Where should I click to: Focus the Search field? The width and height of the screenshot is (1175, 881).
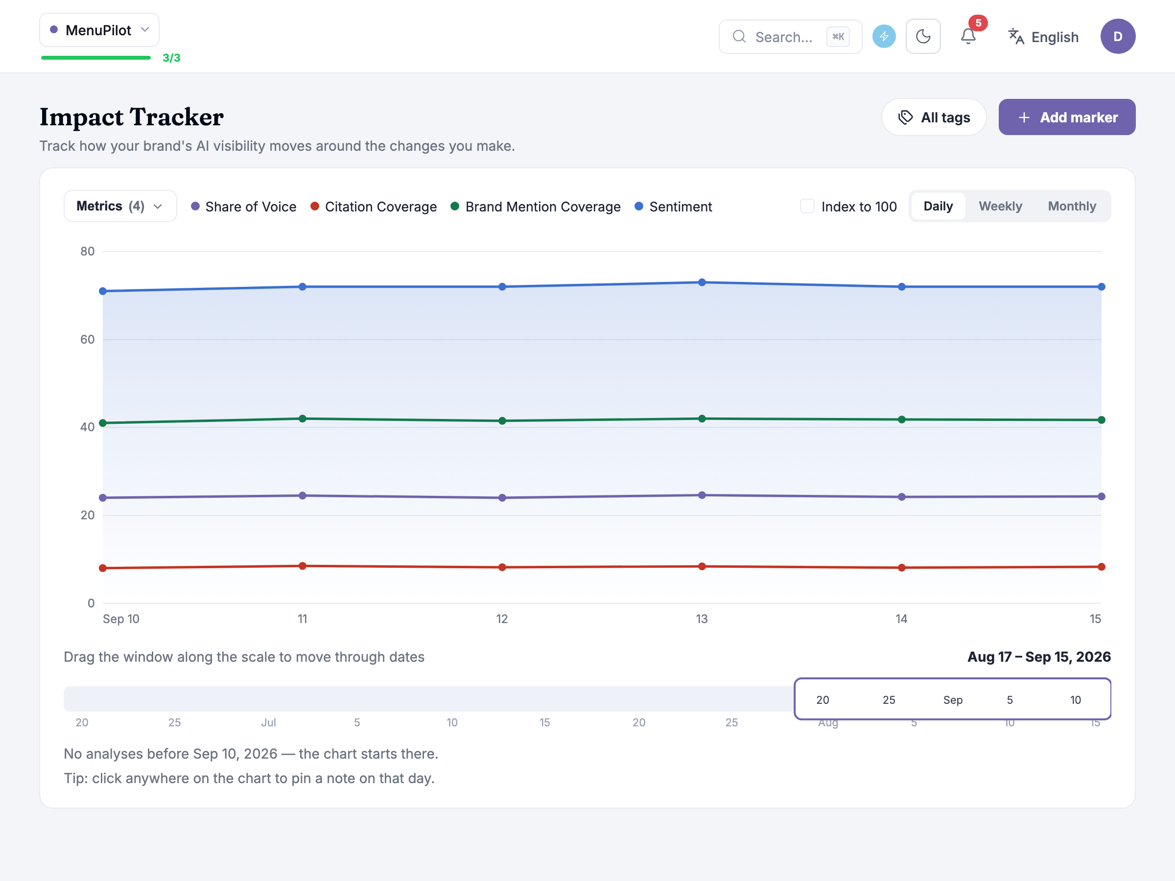pyautogui.click(x=790, y=37)
